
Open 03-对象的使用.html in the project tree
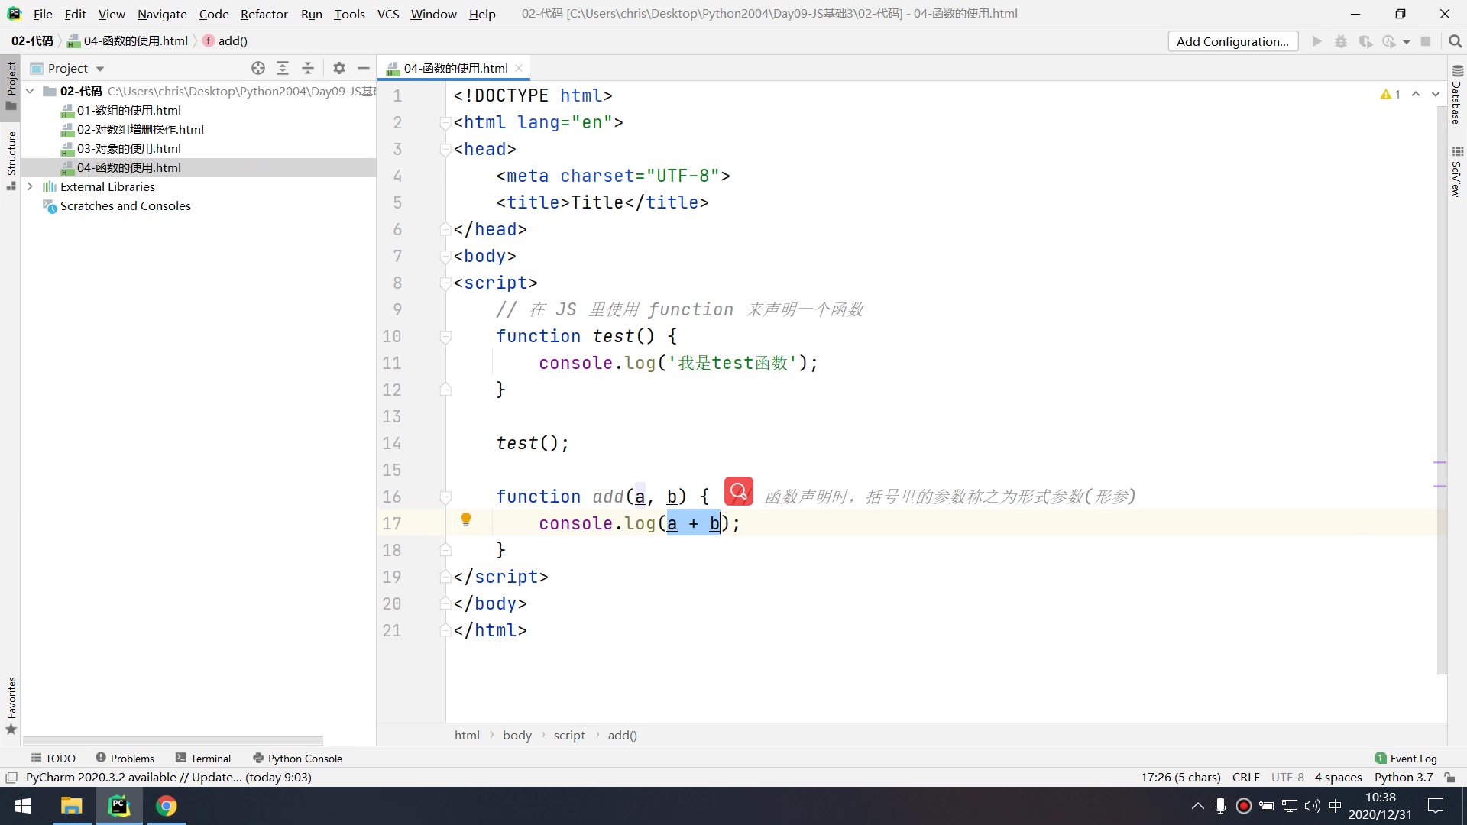click(x=128, y=148)
